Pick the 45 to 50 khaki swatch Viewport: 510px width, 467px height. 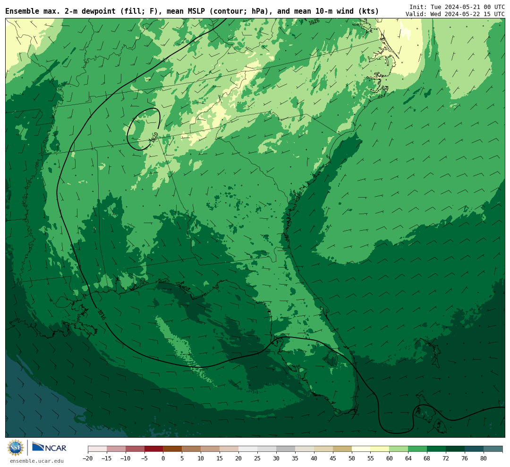click(342, 449)
